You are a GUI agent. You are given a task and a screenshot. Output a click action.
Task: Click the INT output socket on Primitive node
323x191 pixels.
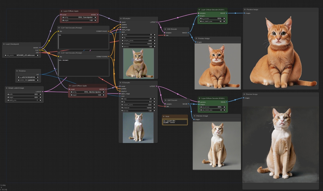[x=40, y=75]
